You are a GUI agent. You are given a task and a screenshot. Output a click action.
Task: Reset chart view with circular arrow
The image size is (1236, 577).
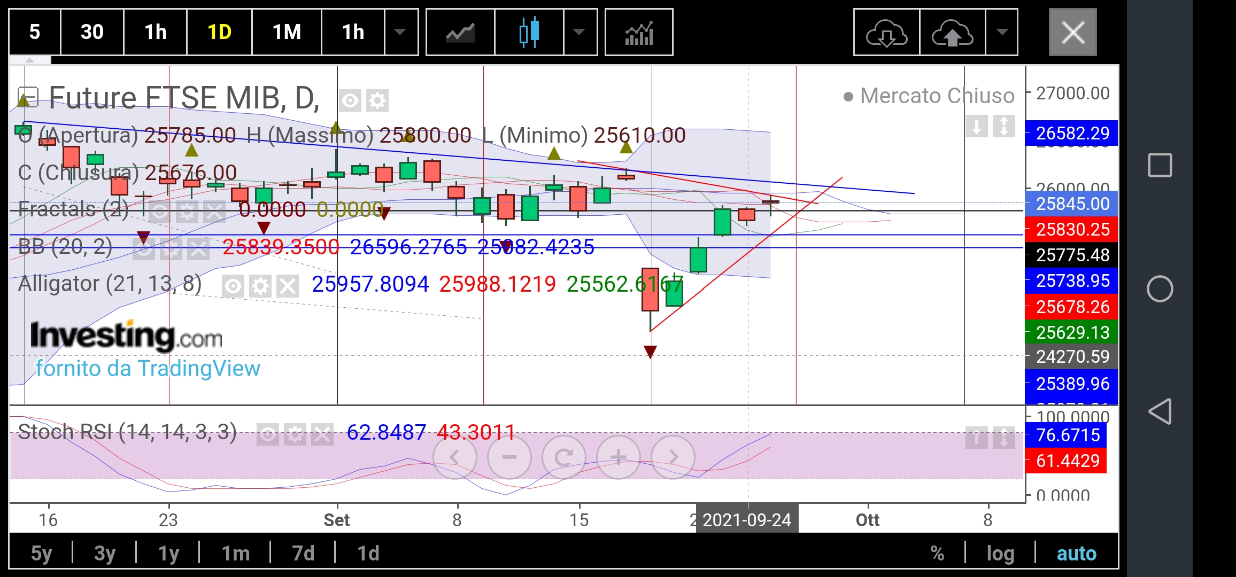[564, 457]
